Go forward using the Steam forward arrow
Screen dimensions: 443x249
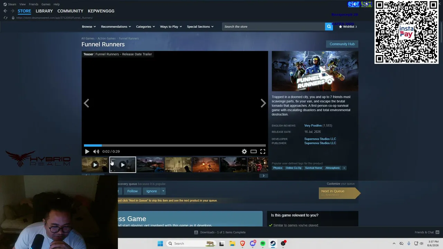[x=12, y=11]
